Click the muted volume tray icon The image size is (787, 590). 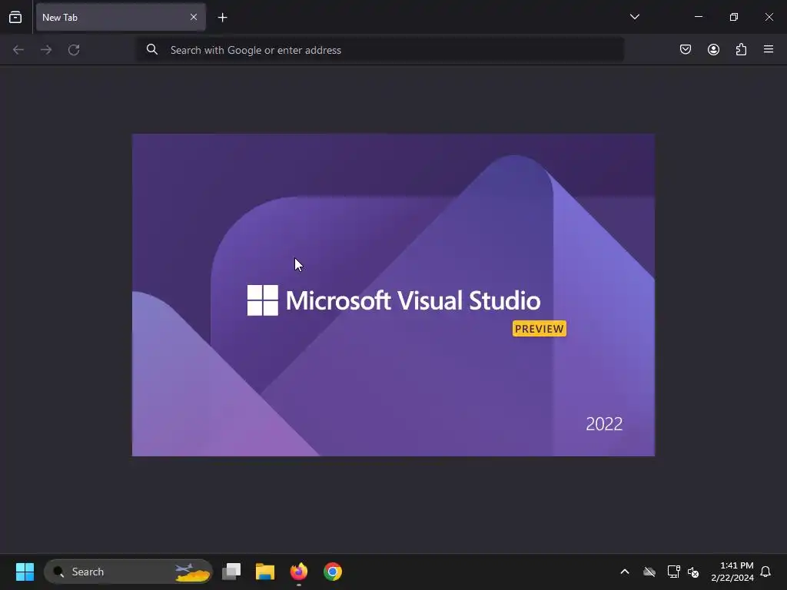click(693, 572)
